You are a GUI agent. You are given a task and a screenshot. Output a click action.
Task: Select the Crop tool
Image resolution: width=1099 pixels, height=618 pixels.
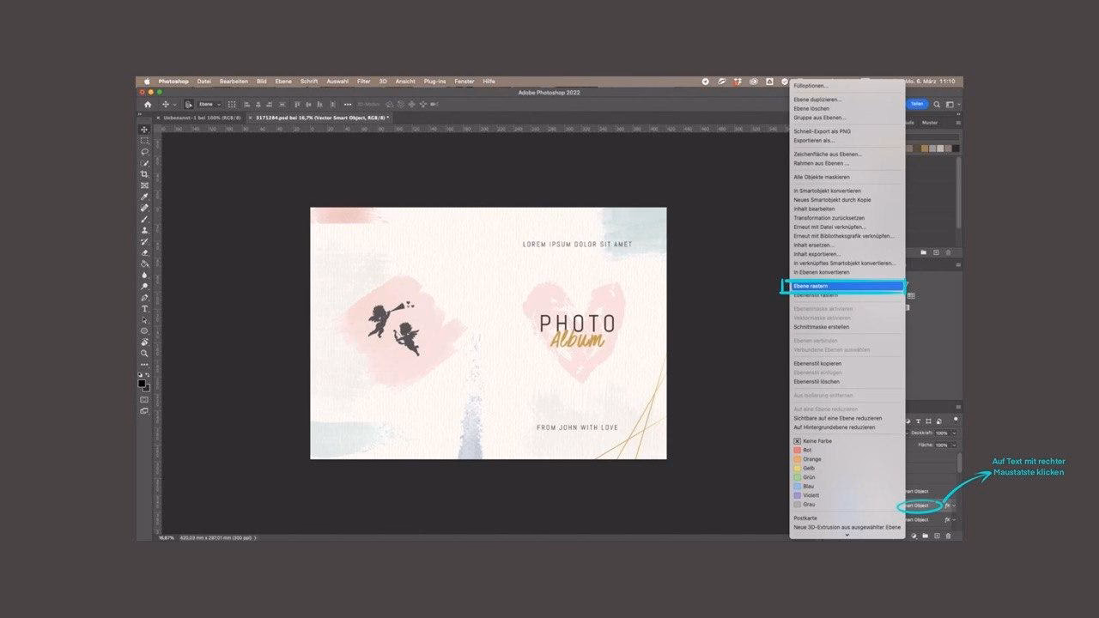144,174
